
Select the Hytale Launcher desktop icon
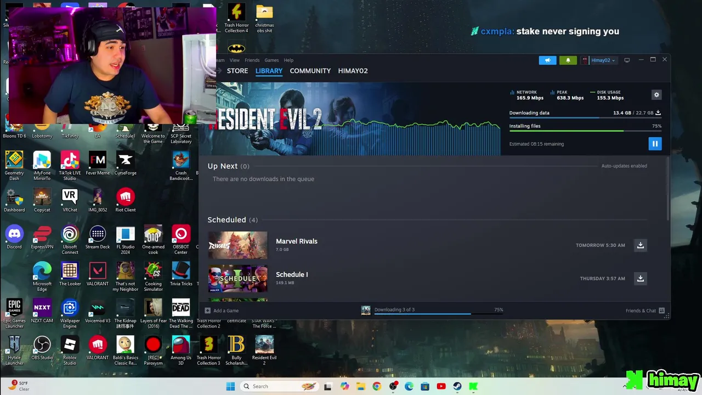pos(14,351)
